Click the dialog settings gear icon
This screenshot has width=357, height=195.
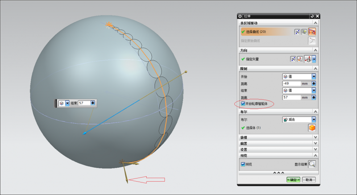pos(240,16)
